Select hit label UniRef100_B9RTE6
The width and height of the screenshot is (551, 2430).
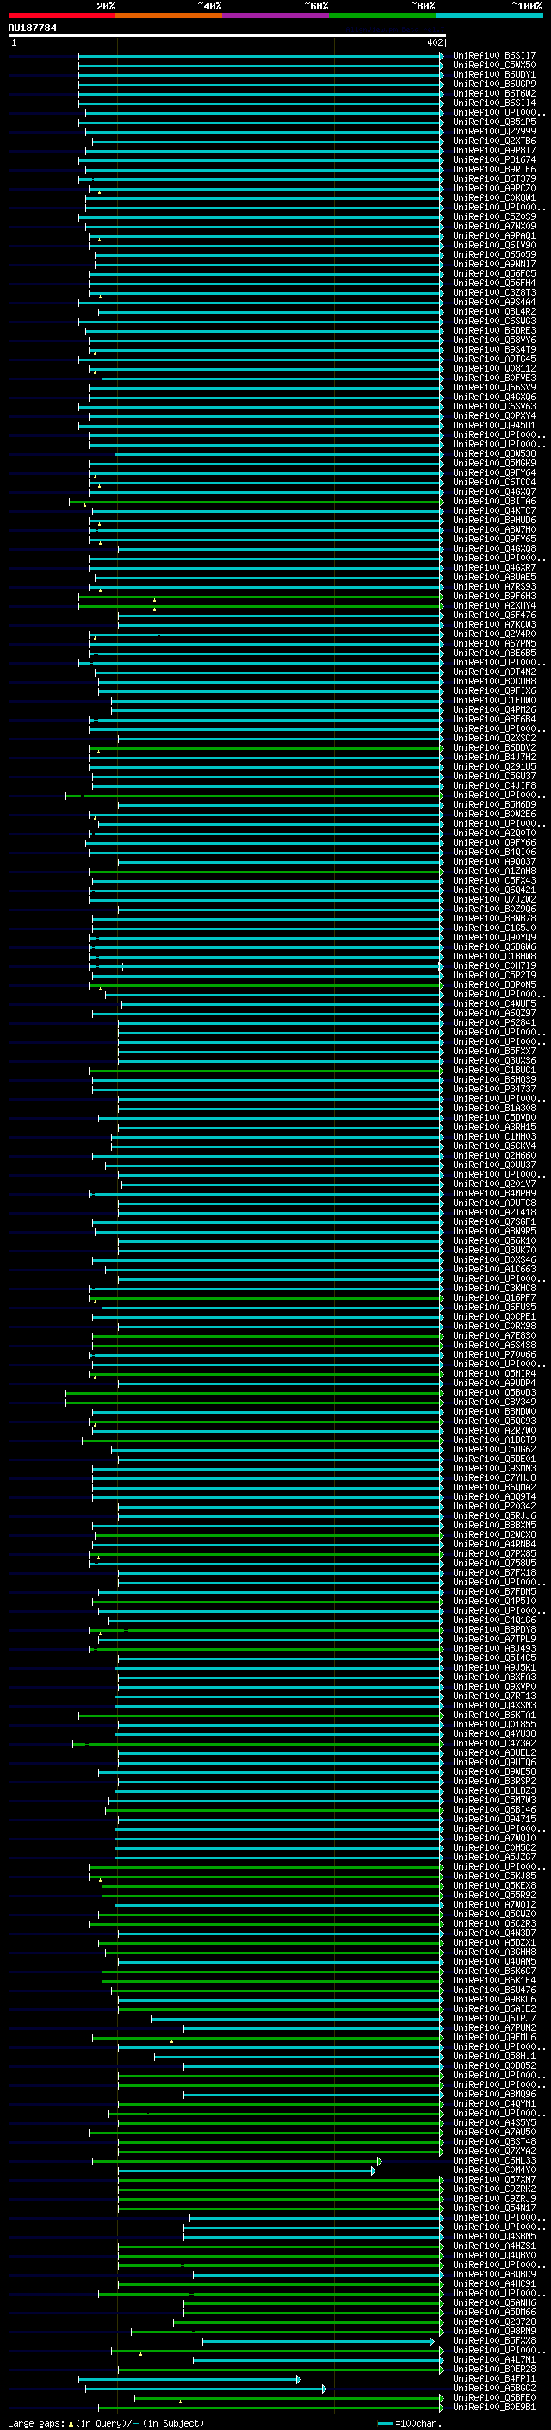pyautogui.click(x=493, y=169)
